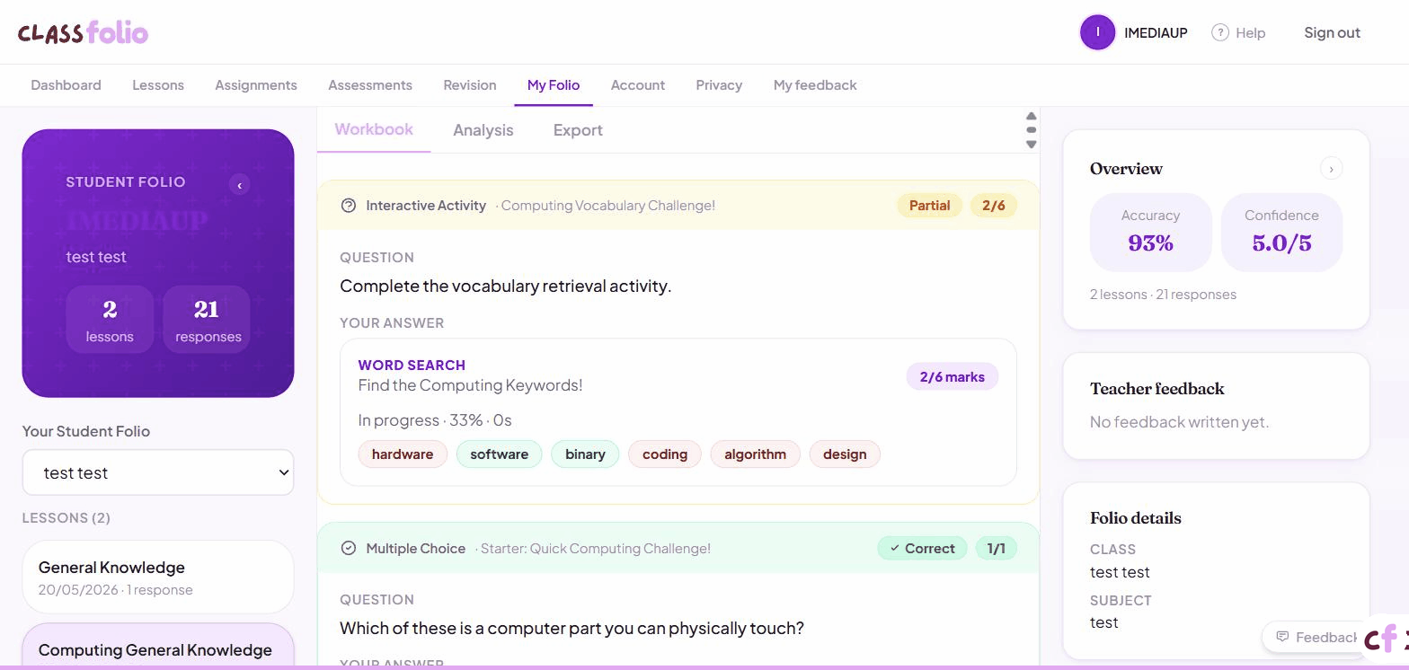
Task: Click the coding keyword chip
Action: tap(665, 454)
